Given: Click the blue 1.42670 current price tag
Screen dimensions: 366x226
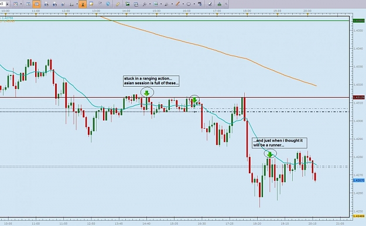Looking at the screenshot, I should click(359, 180).
